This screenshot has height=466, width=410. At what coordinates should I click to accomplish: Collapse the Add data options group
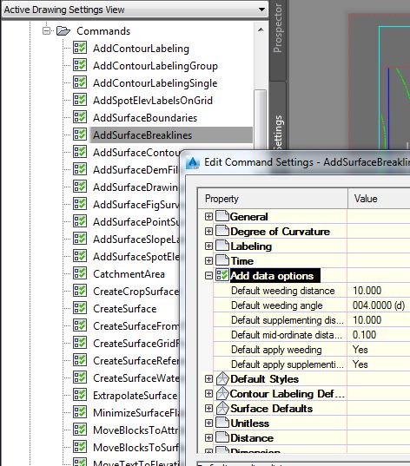pos(208,275)
